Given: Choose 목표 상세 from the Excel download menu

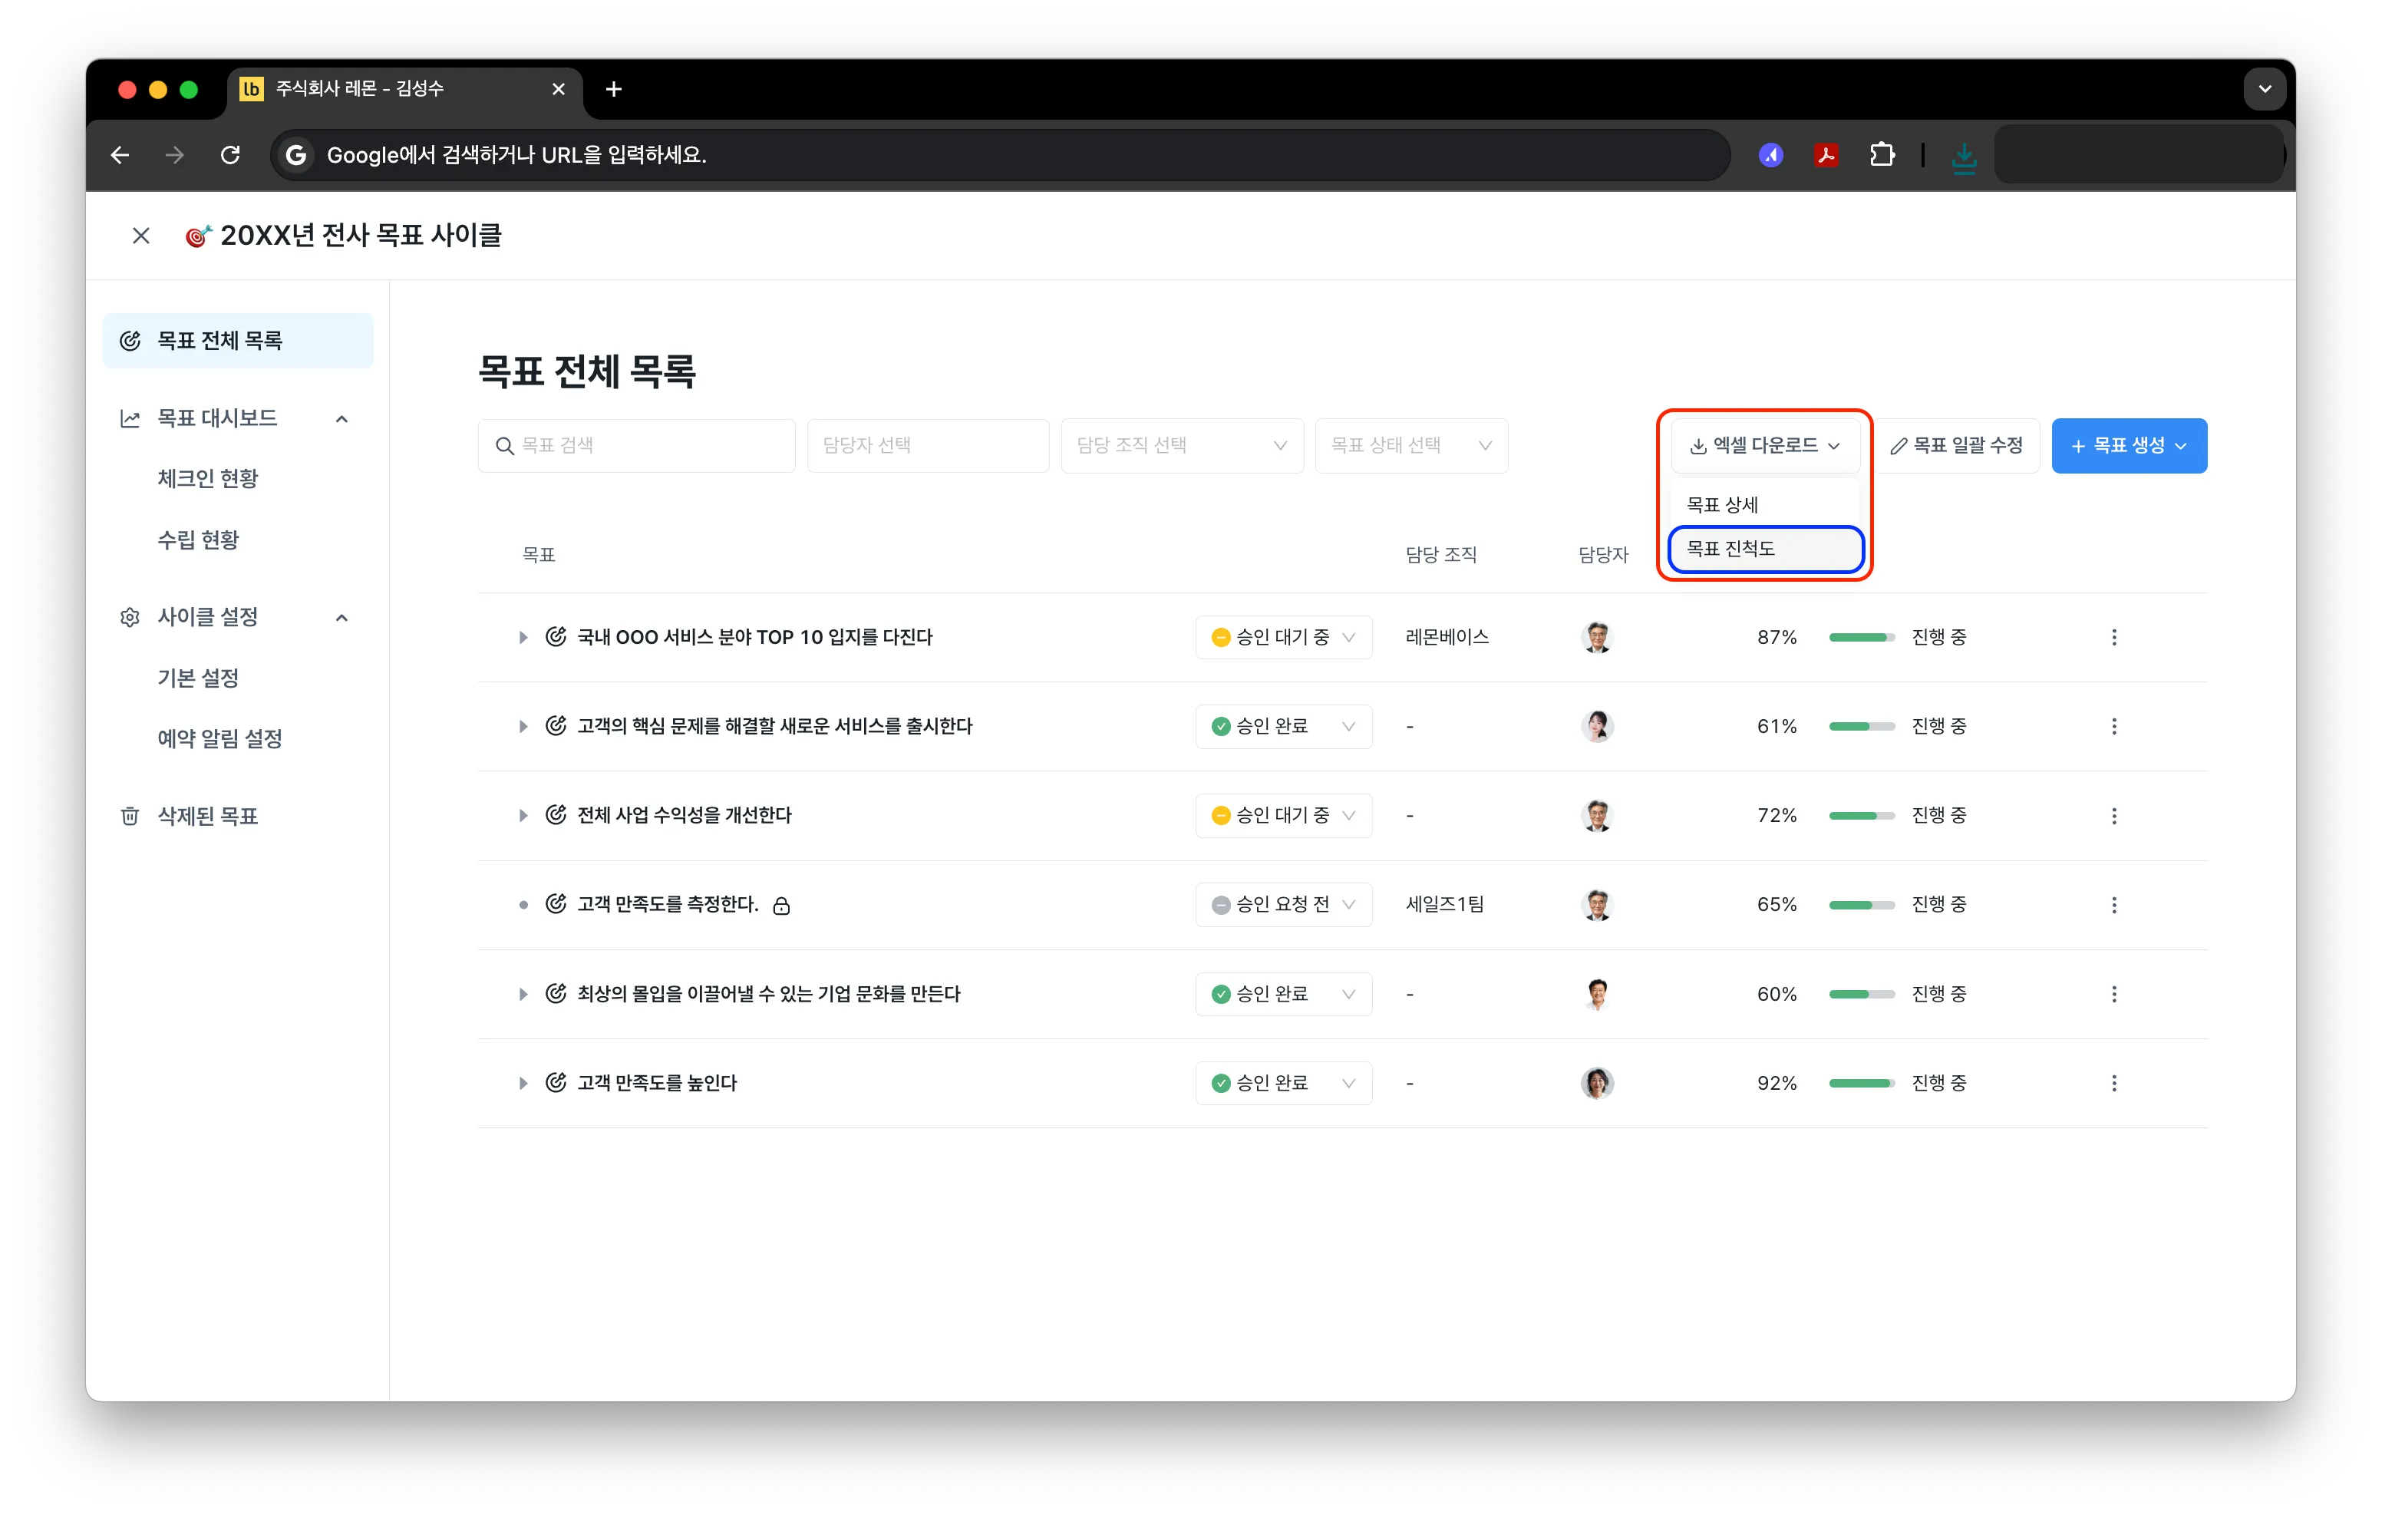Looking at the screenshot, I should (x=1765, y=505).
